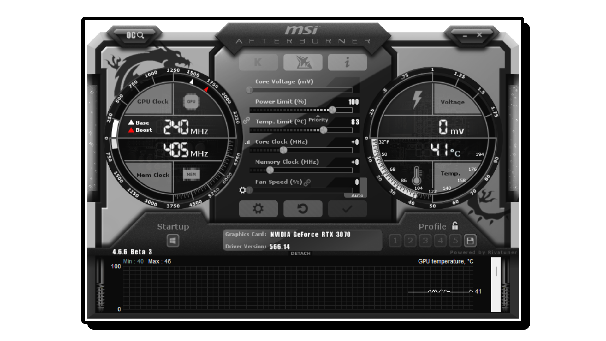
Task: Apply overclock settings with checkmark icon
Action: point(347,208)
